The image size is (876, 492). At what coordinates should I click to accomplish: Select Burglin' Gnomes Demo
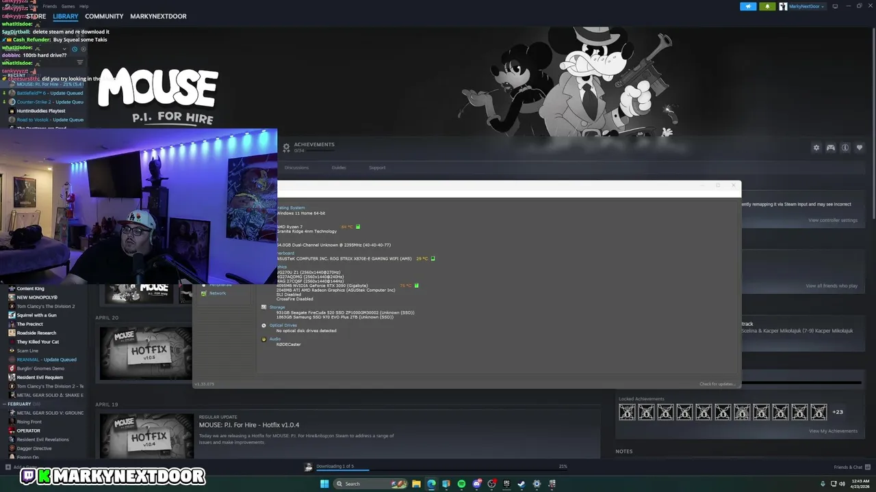[40, 368]
